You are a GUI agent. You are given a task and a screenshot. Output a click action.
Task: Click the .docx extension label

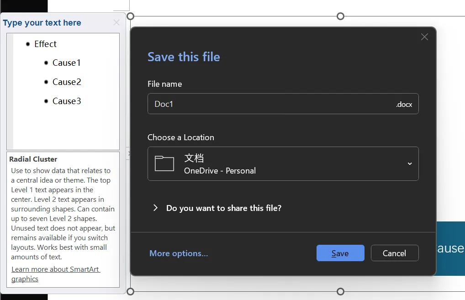tap(404, 105)
